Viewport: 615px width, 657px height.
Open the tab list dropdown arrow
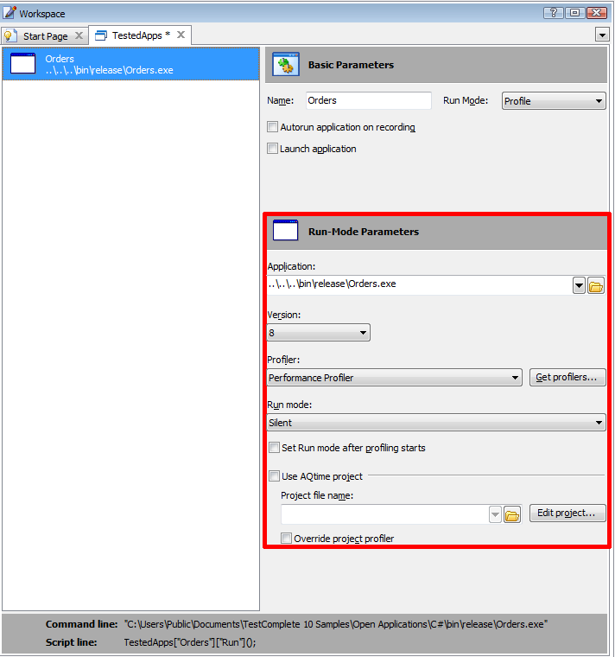click(x=602, y=35)
